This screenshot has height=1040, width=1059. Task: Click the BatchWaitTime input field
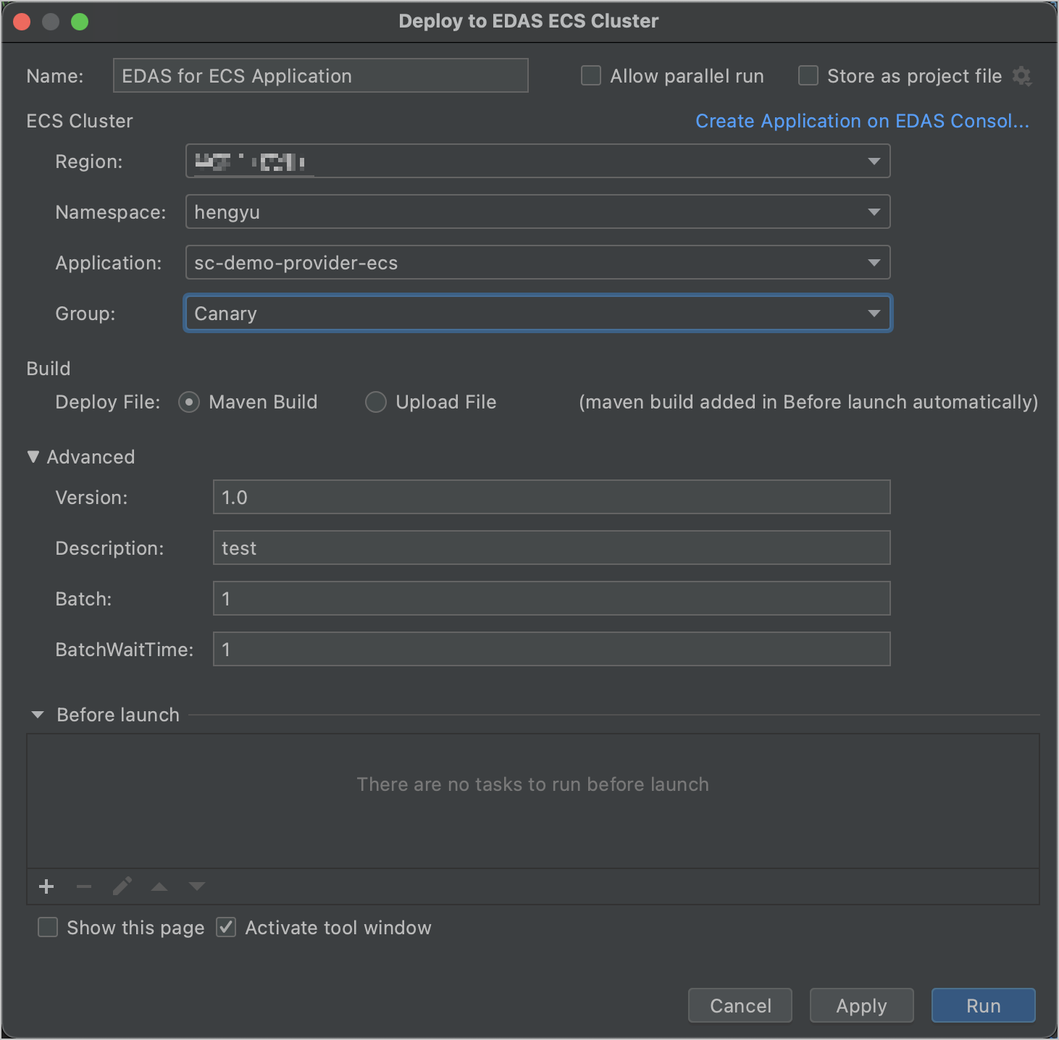point(552,650)
